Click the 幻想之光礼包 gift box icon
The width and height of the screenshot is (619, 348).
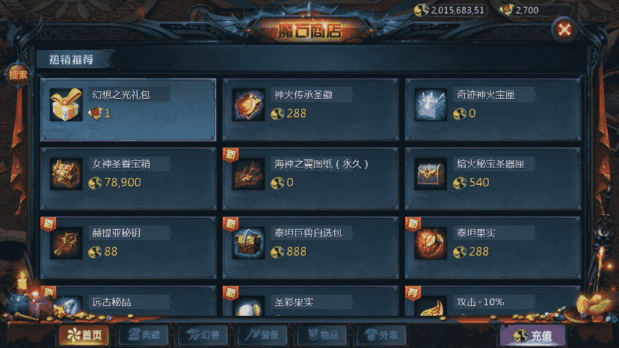point(66,105)
